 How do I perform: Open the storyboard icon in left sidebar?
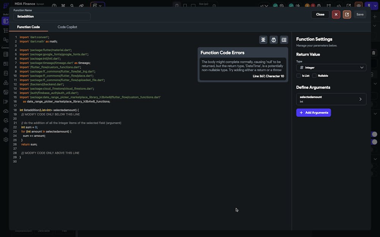6,40
